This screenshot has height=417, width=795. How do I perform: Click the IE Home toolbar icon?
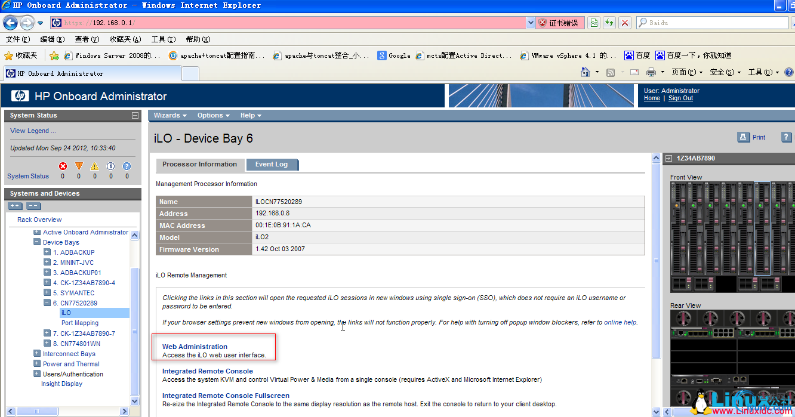[586, 72]
